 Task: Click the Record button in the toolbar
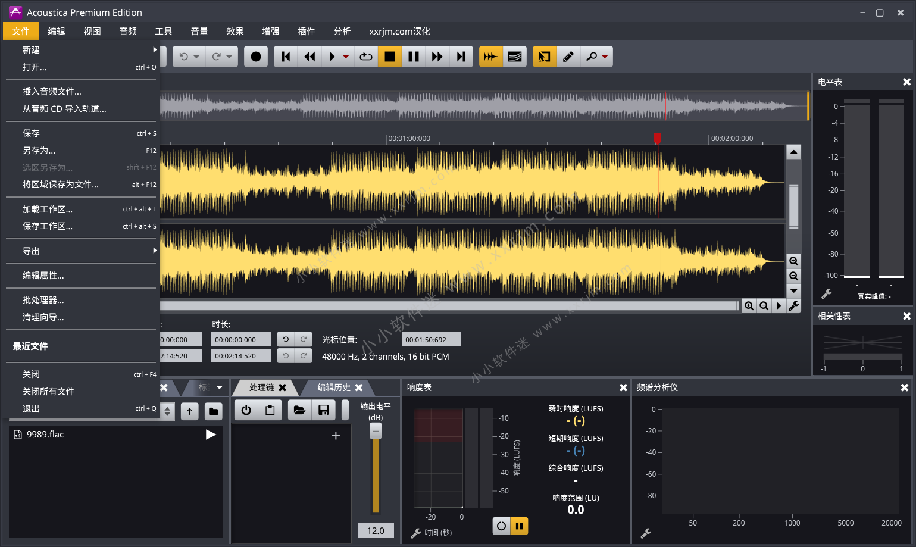[256, 57]
